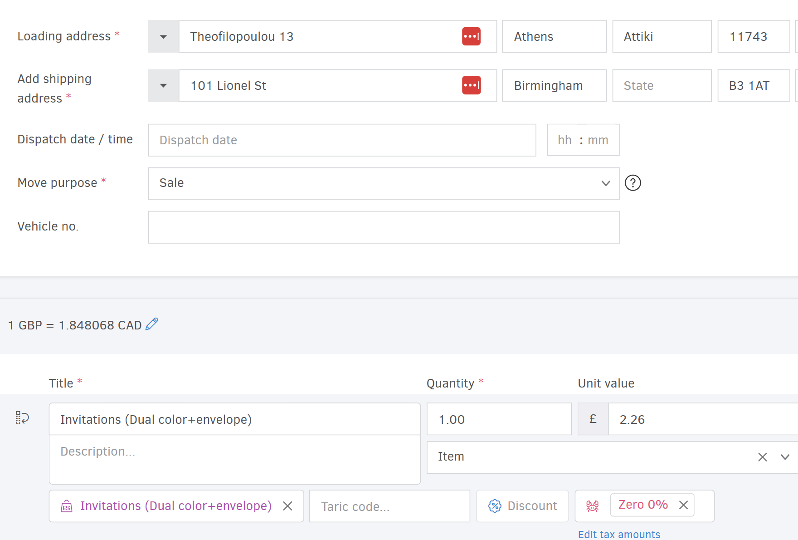
Task: Click the empty State field for shipping
Action: [x=662, y=86]
